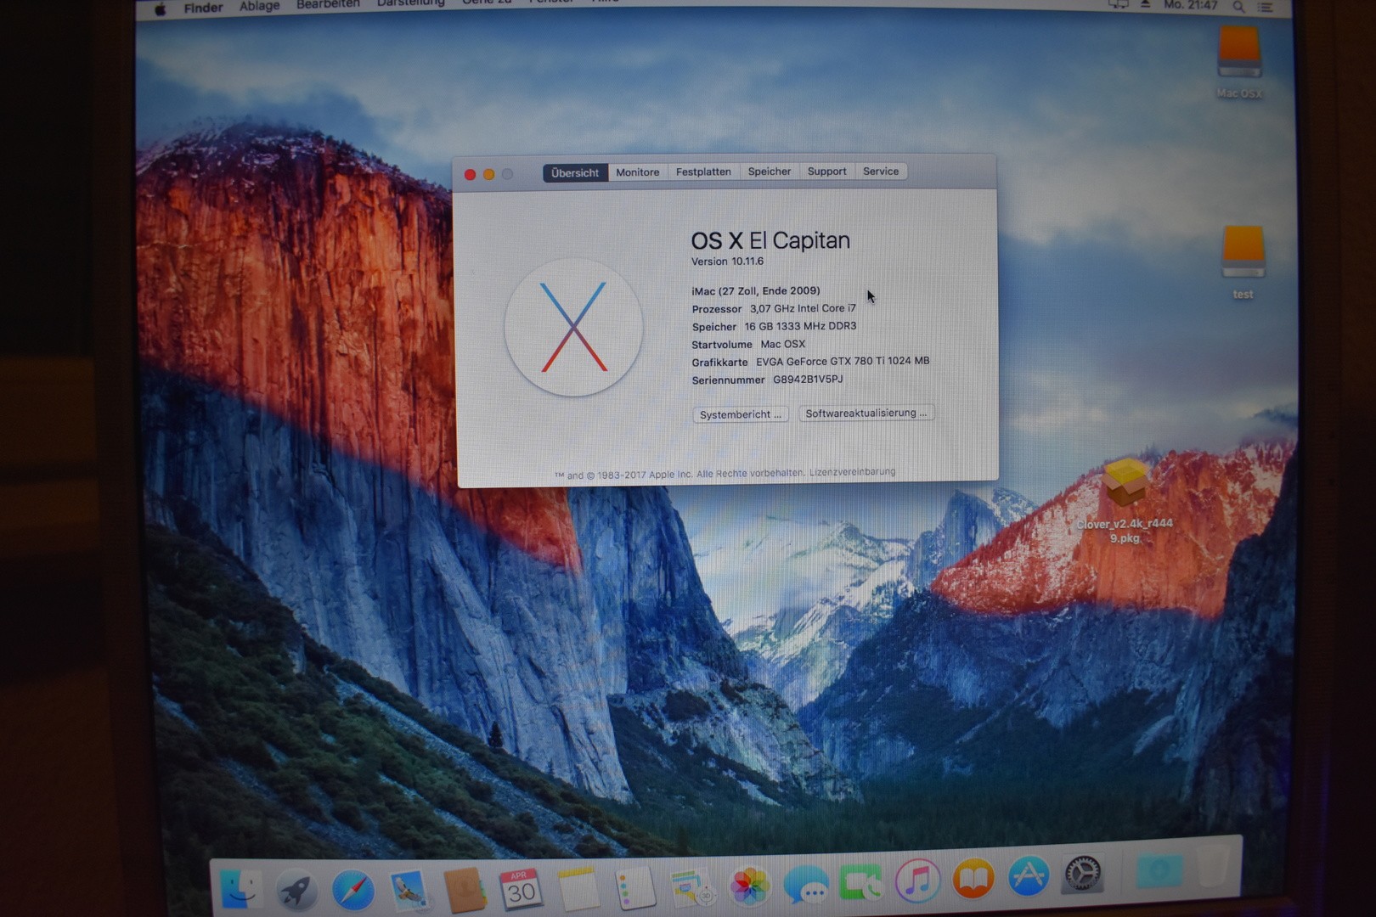Click the Seriennummer label
Viewport: 1376px width, 917px height.
[728, 380]
